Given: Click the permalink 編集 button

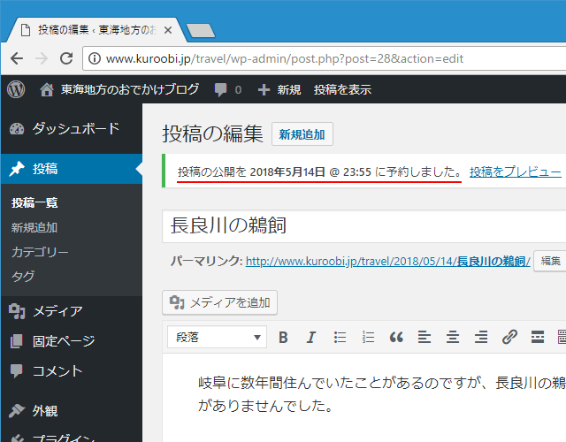Looking at the screenshot, I should click(x=550, y=261).
